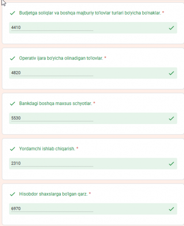Click the Yordamchi ishlab chiqarish question title
Image resolution: width=184 pixels, height=226 pixels.
point(47,149)
